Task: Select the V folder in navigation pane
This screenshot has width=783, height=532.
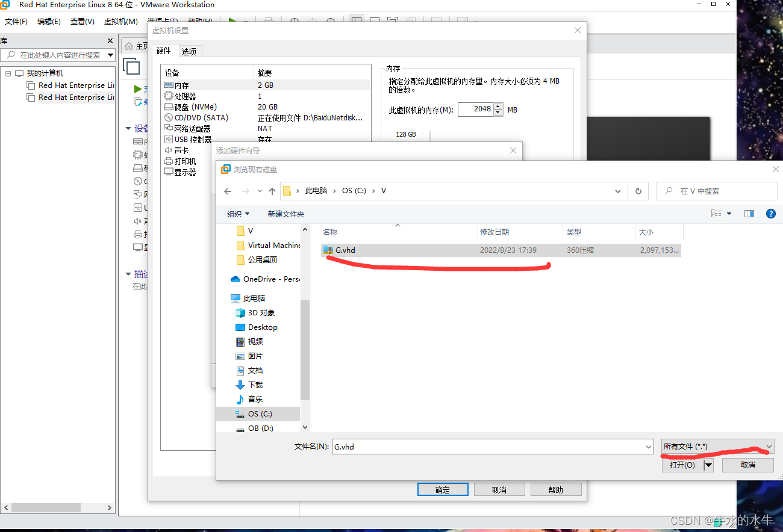Action: point(245,231)
